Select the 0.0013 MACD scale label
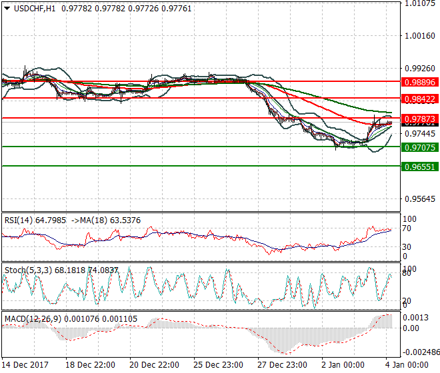This screenshot has width=440, height=373. (415, 318)
